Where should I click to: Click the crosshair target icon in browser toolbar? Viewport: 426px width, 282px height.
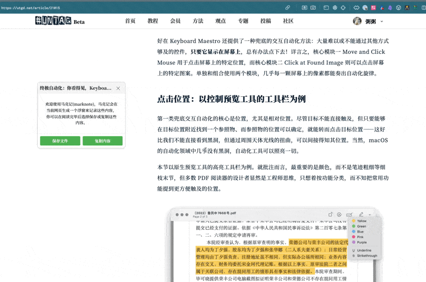click(x=343, y=7)
